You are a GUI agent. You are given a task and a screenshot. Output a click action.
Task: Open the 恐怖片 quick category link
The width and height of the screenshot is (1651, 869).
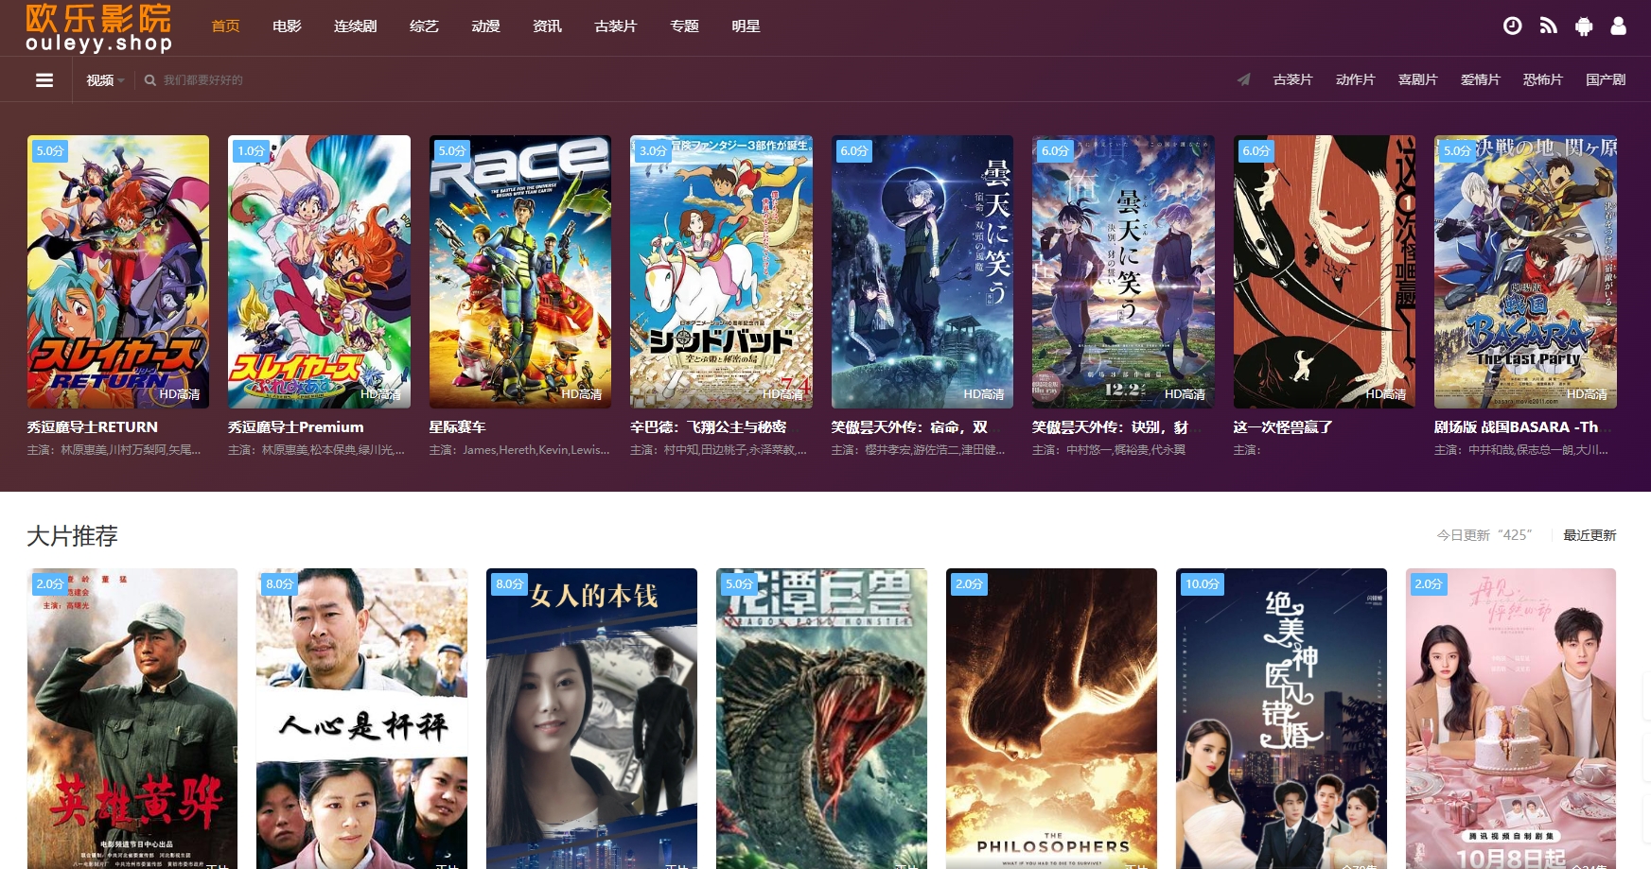[1543, 79]
